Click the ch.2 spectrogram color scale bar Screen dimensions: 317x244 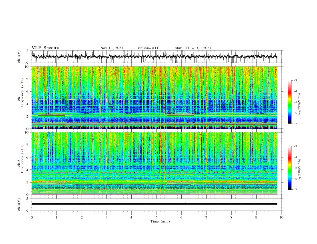pyautogui.click(x=289, y=168)
